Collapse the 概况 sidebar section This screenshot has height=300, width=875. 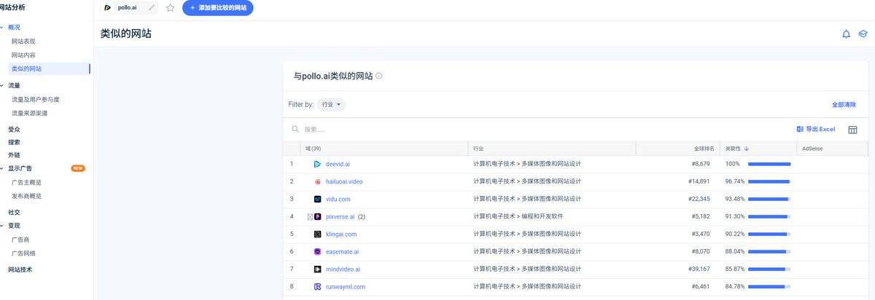[x=2, y=27]
